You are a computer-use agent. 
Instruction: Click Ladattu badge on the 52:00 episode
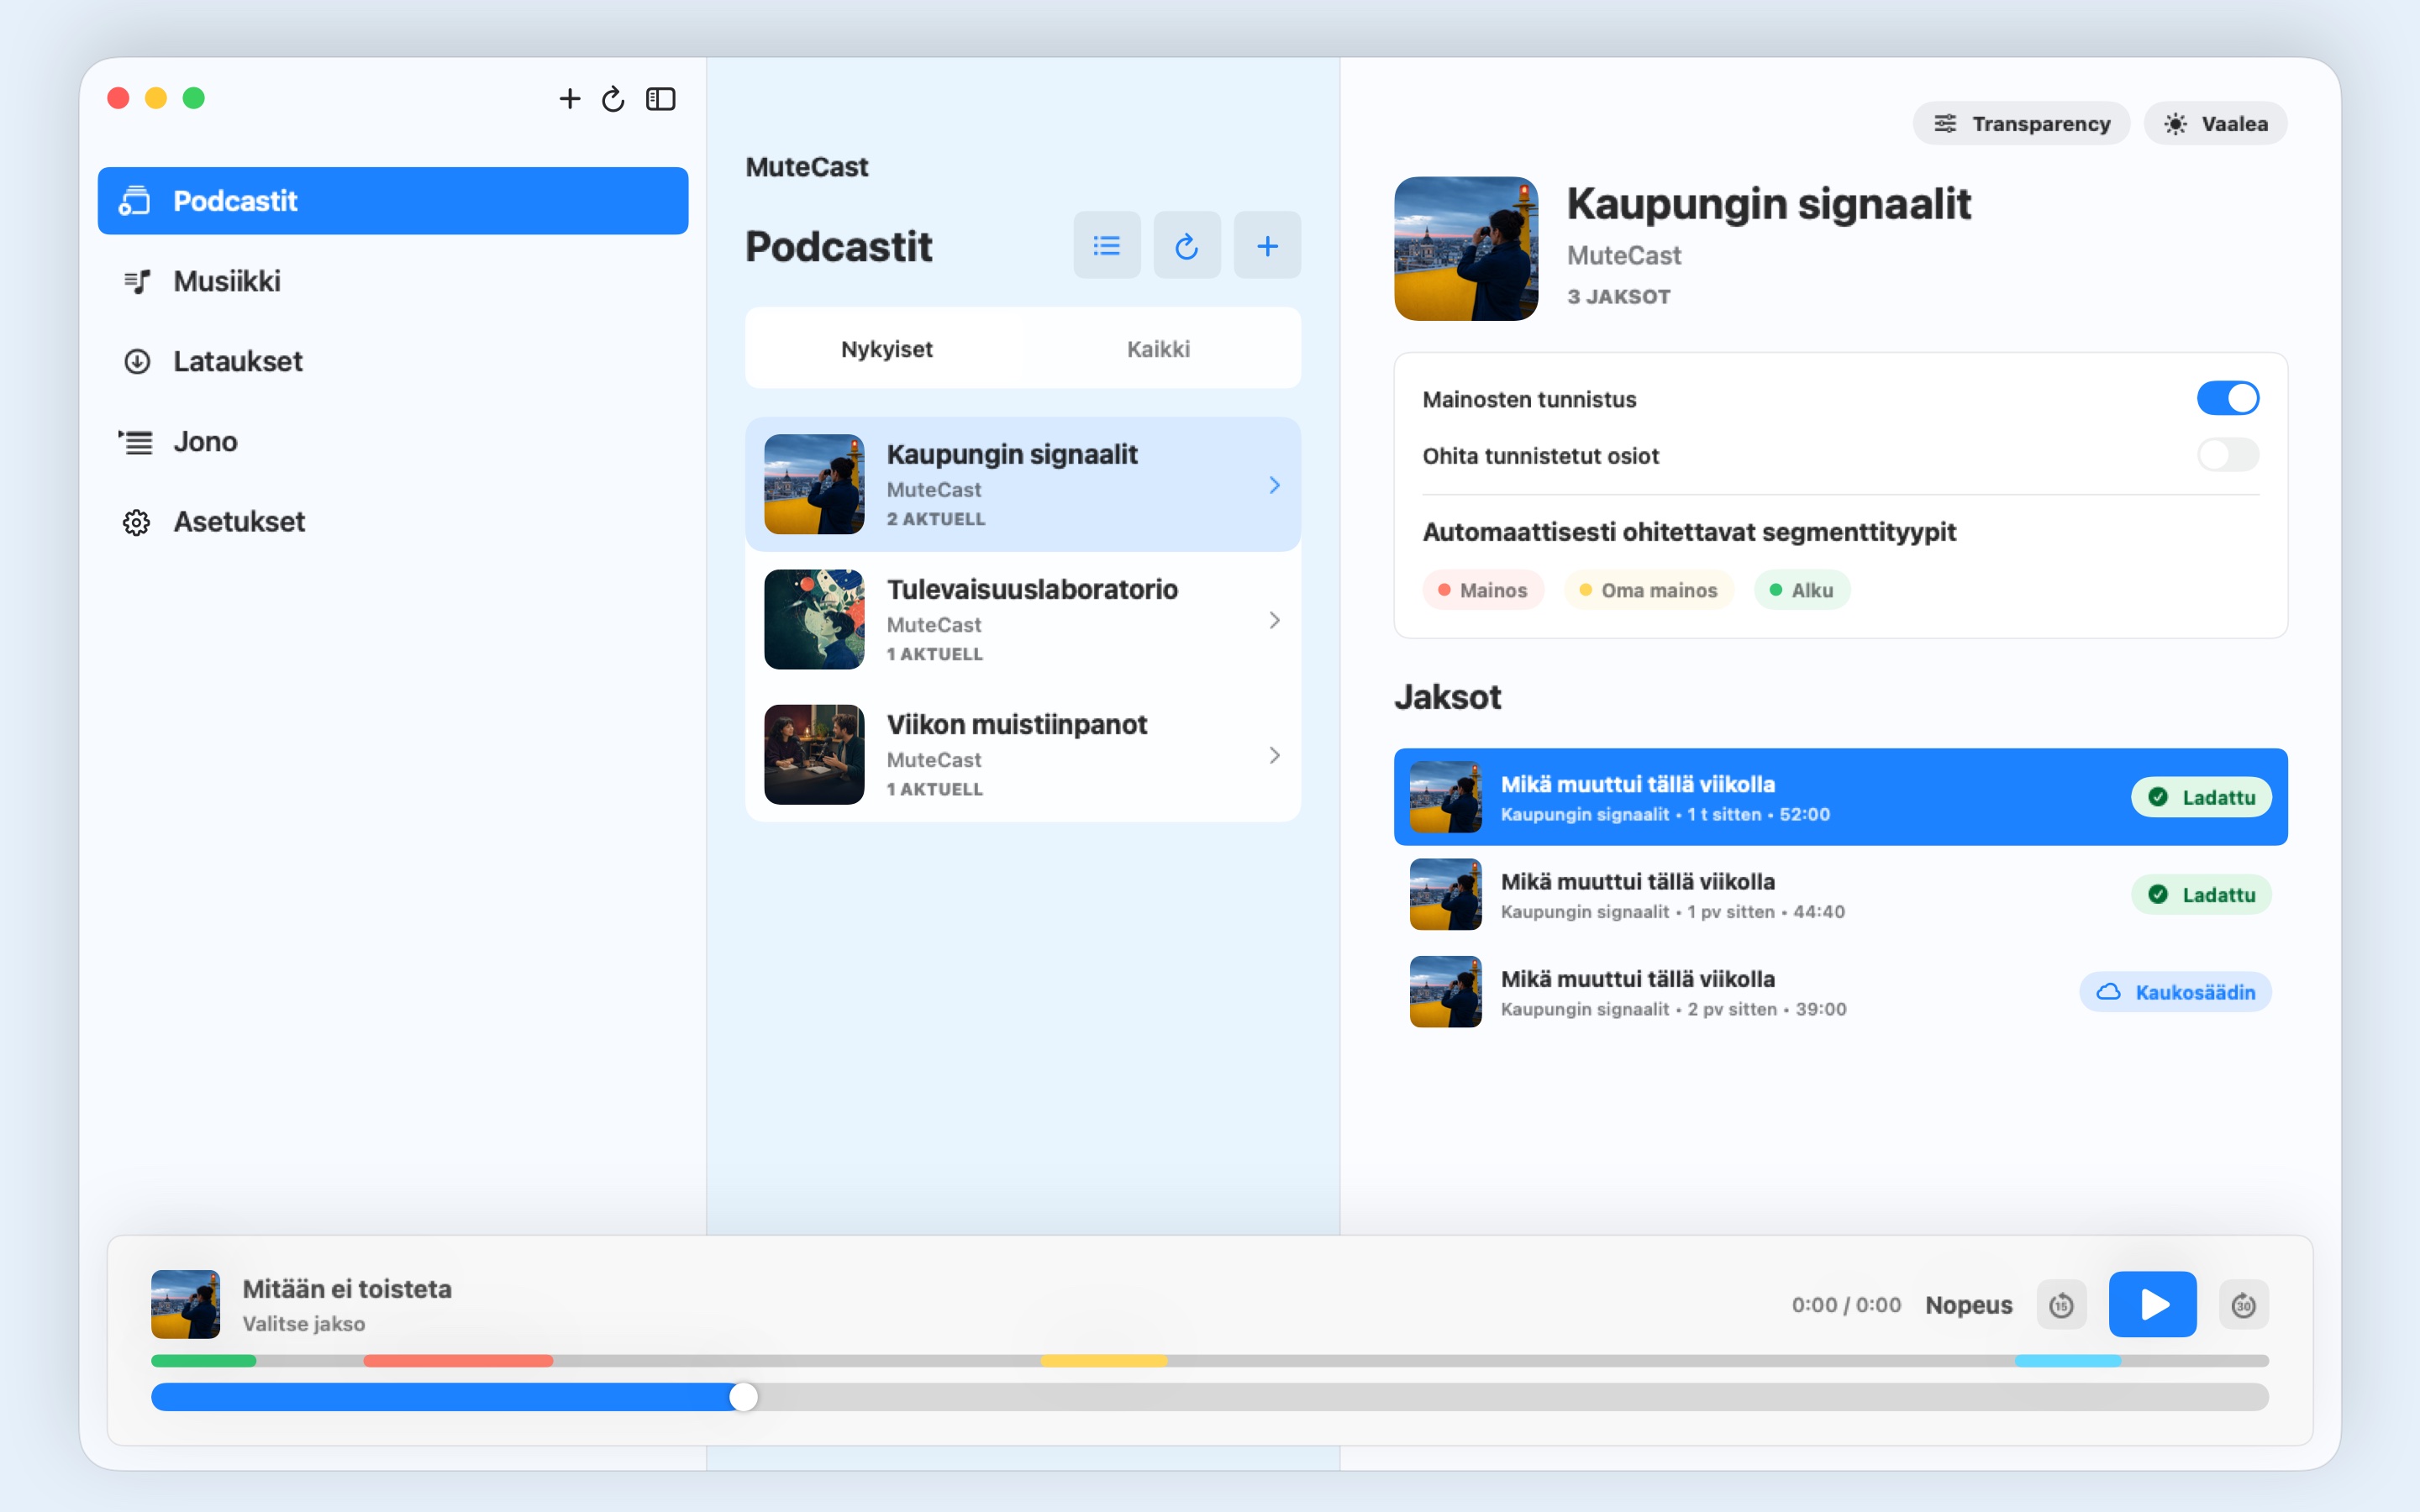pos(2201,797)
